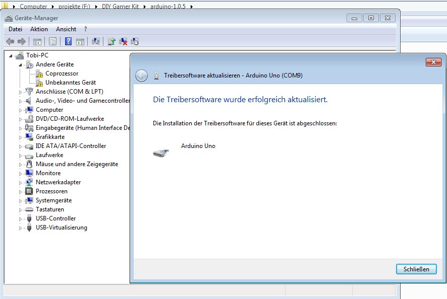Viewport: 447px width, 299px height.
Task: Open the Datei menu
Action: [16, 29]
